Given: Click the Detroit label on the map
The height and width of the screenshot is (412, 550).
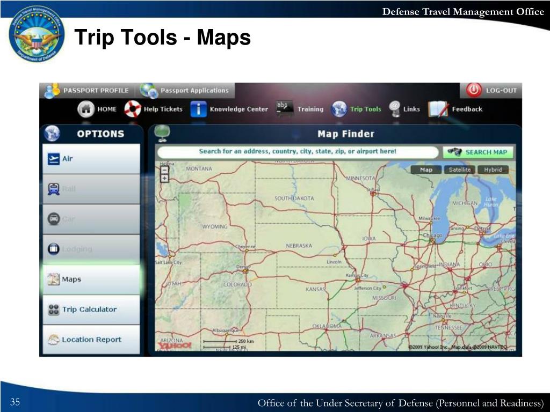Looking at the screenshot, I should [483, 229].
